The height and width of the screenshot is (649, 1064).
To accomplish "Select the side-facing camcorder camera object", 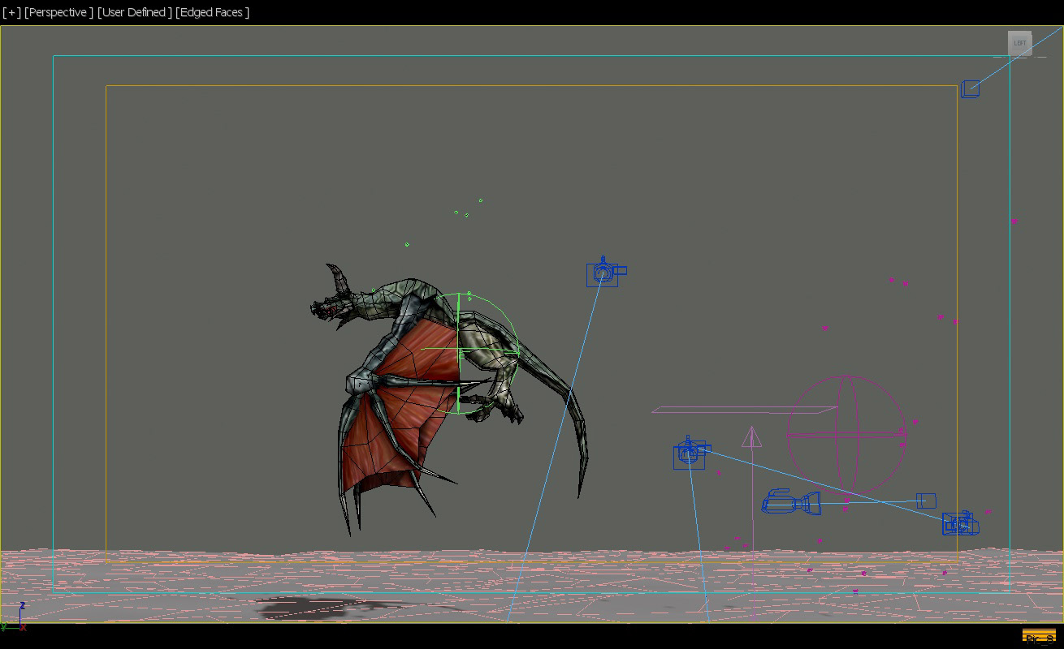I will pos(791,503).
